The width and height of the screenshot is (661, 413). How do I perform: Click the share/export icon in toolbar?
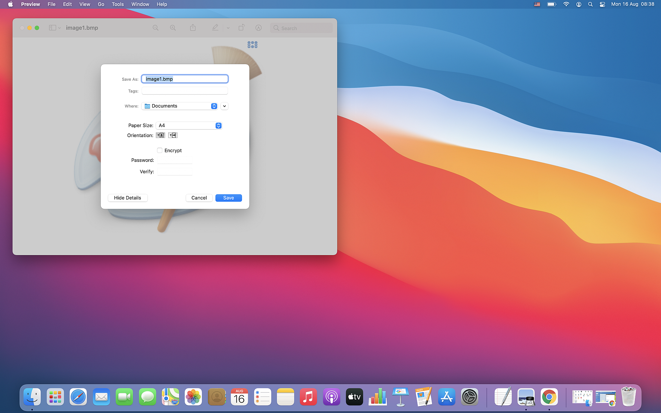click(193, 28)
